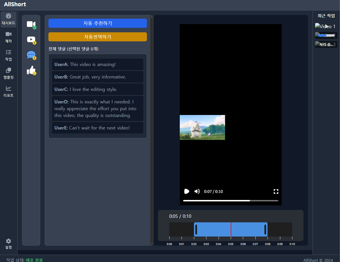The image size is (340, 262).
Task: Go to 제작 in the sidebar
Action: point(8,37)
